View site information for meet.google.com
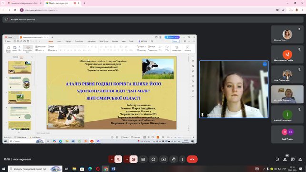 pyautogui.click(x=22, y=10)
